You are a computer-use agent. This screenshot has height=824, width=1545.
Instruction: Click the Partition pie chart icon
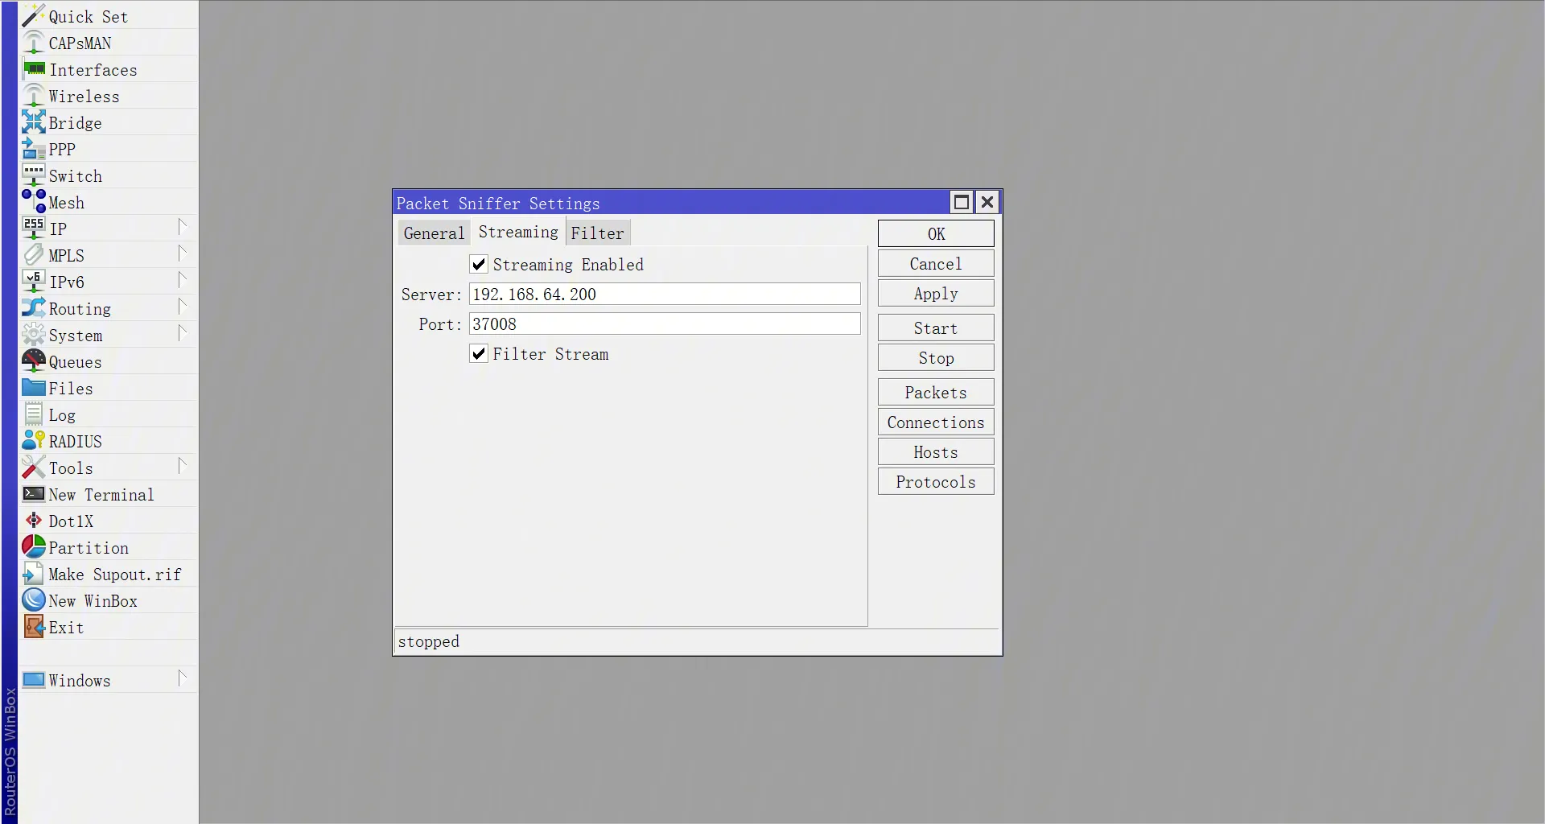pyautogui.click(x=34, y=547)
